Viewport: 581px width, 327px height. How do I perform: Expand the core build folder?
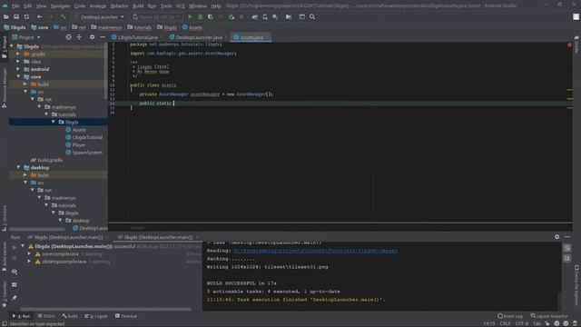[25, 84]
